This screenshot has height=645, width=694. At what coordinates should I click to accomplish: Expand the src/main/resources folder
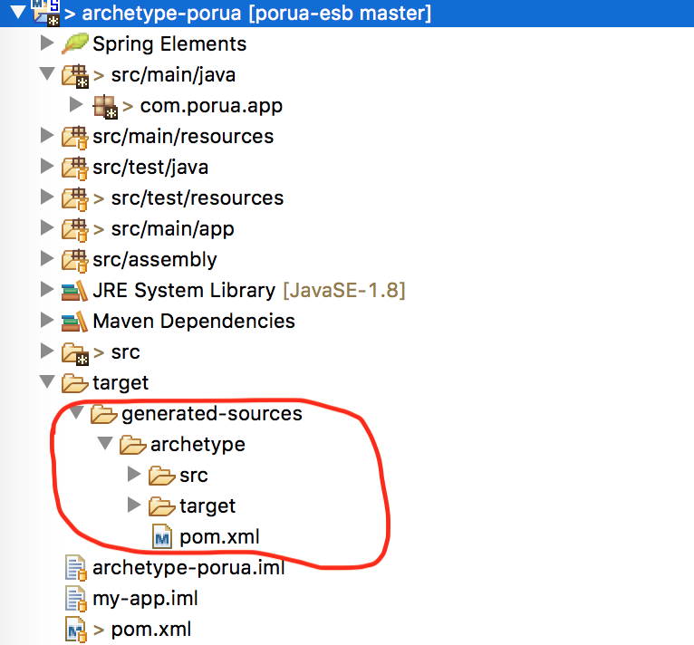pos(47,137)
